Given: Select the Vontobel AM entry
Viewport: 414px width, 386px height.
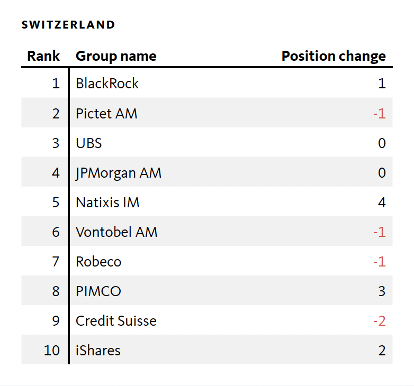Looking at the screenshot, I should (116, 232).
